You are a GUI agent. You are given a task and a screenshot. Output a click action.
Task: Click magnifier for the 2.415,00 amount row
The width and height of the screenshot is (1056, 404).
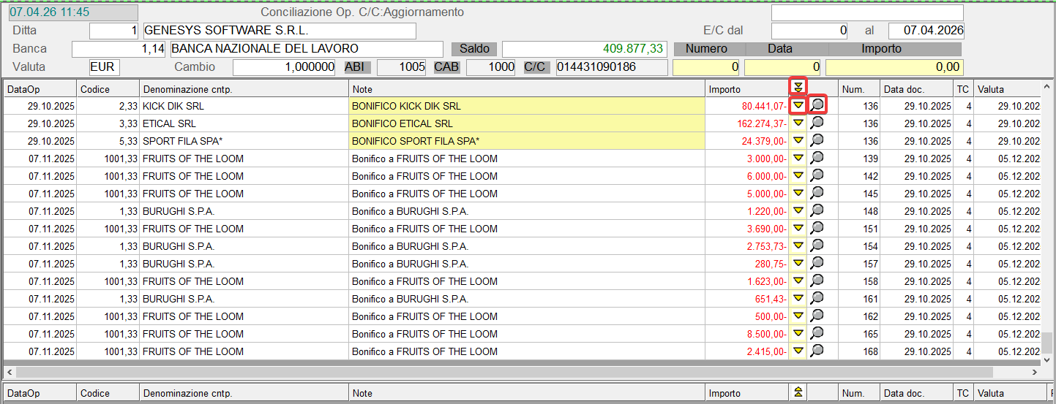coord(817,351)
